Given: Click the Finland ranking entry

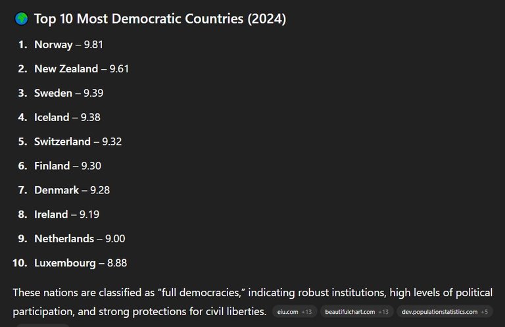Looking at the screenshot, I should pos(68,166).
